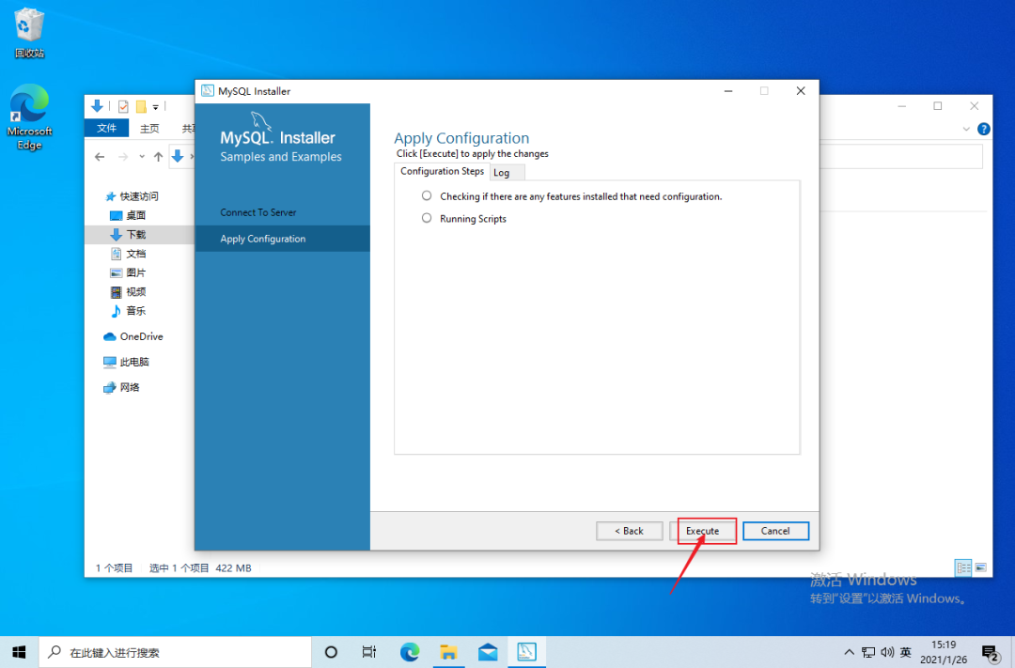Viewport: 1015px width, 668px height.
Task: Cancel the MySQL Installer configuration
Action: click(x=775, y=531)
